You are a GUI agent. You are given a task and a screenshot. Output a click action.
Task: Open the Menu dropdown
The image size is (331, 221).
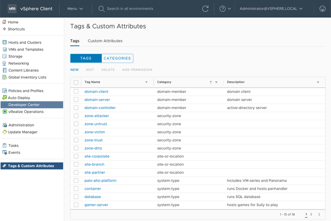75,9
